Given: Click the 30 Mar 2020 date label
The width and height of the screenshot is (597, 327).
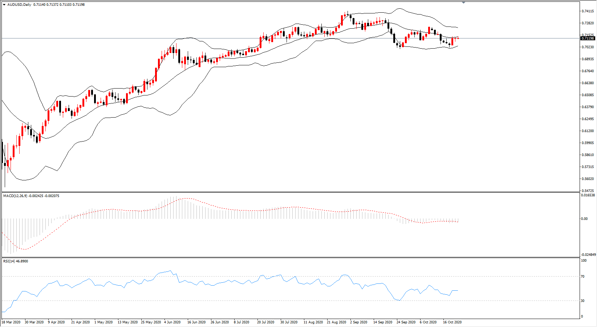Looking at the screenshot, I should tap(34, 322).
